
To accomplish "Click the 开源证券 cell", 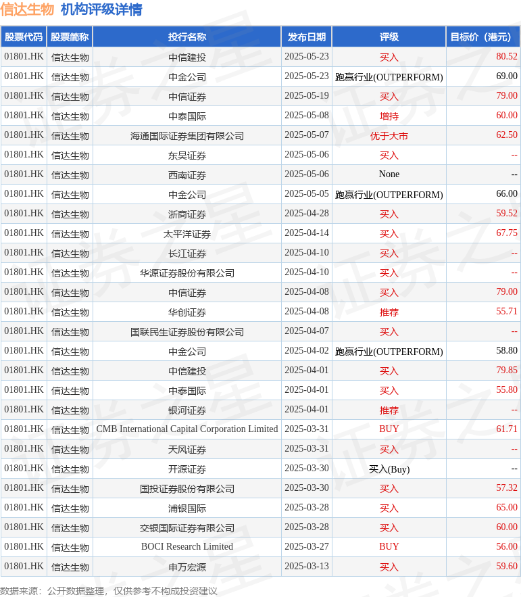I will coord(187,469).
